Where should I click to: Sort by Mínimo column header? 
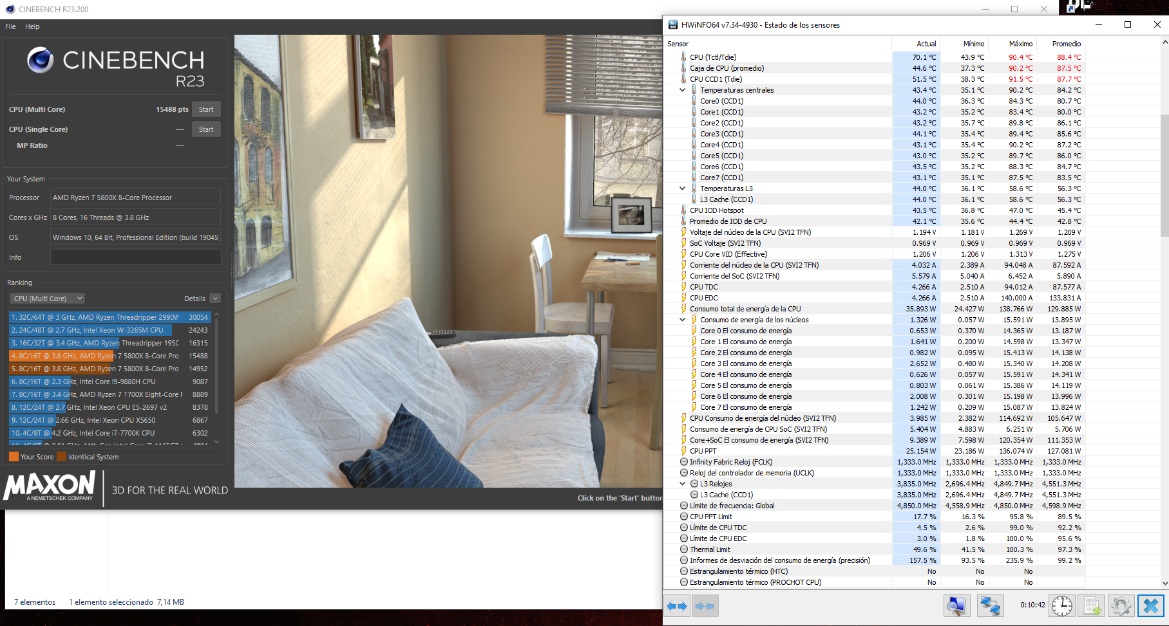point(964,44)
